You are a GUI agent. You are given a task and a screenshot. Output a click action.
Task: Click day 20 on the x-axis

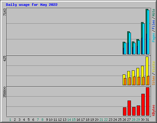(x=97, y=120)
